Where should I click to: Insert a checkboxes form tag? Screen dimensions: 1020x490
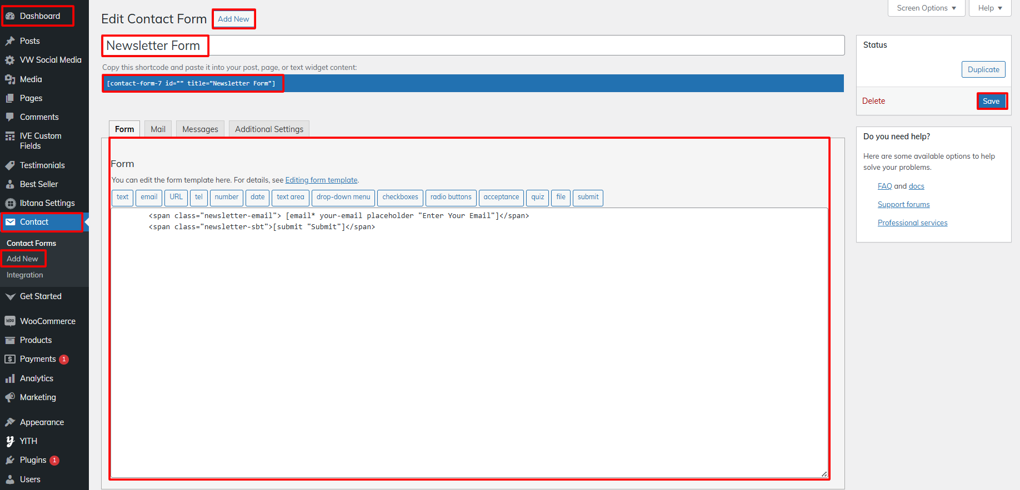point(400,198)
